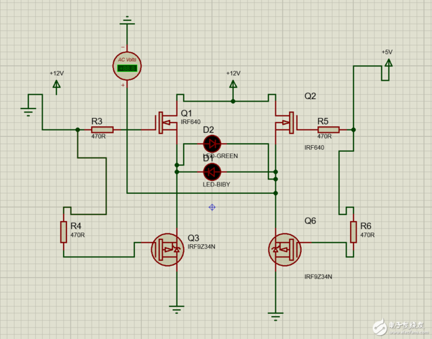
Task: Select the center +12V power terminal
Action: pyautogui.click(x=233, y=84)
